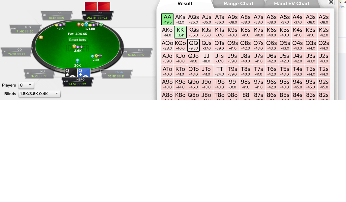346x202 pixels.
Task: Select the AJo hand cell
Action: click(x=167, y=58)
